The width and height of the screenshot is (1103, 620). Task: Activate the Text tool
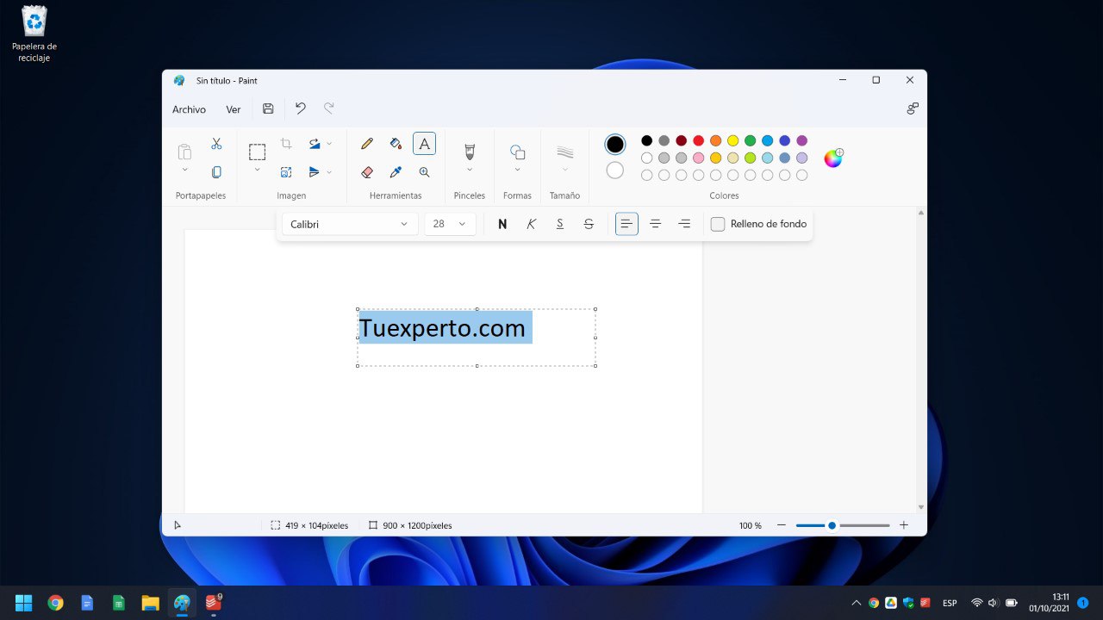(x=424, y=143)
